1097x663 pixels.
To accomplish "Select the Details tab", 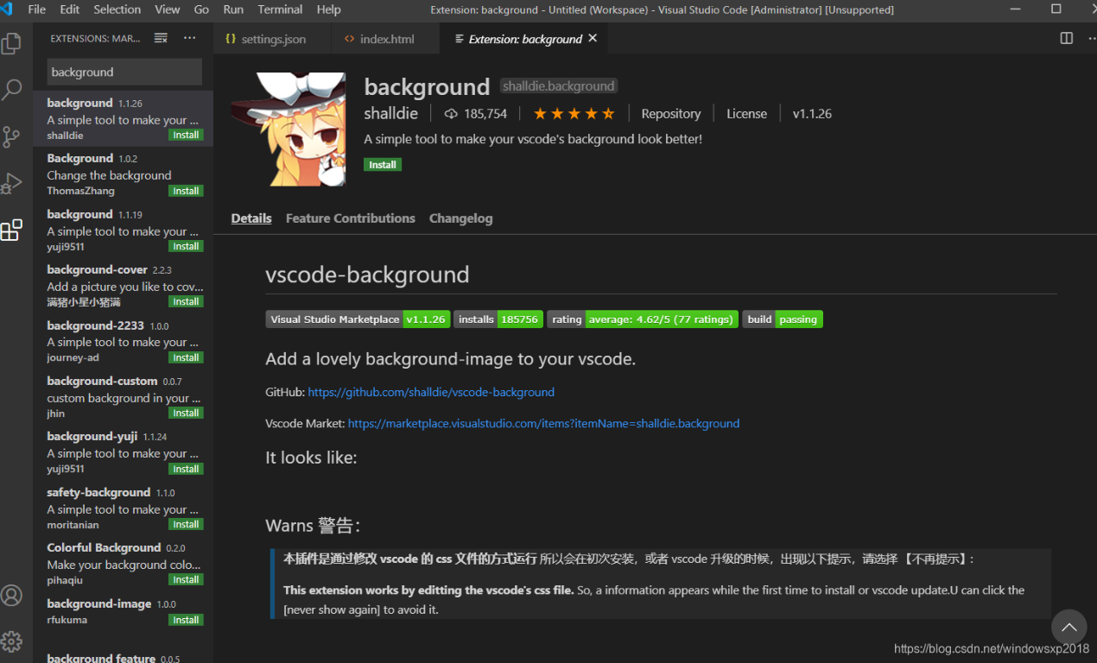I will coord(251,218).
